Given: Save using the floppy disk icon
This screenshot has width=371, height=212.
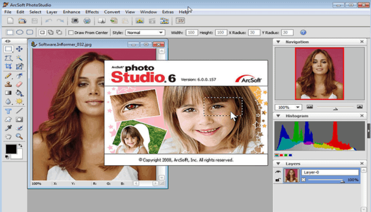Looking at the screenshot, I should point(34,21).
